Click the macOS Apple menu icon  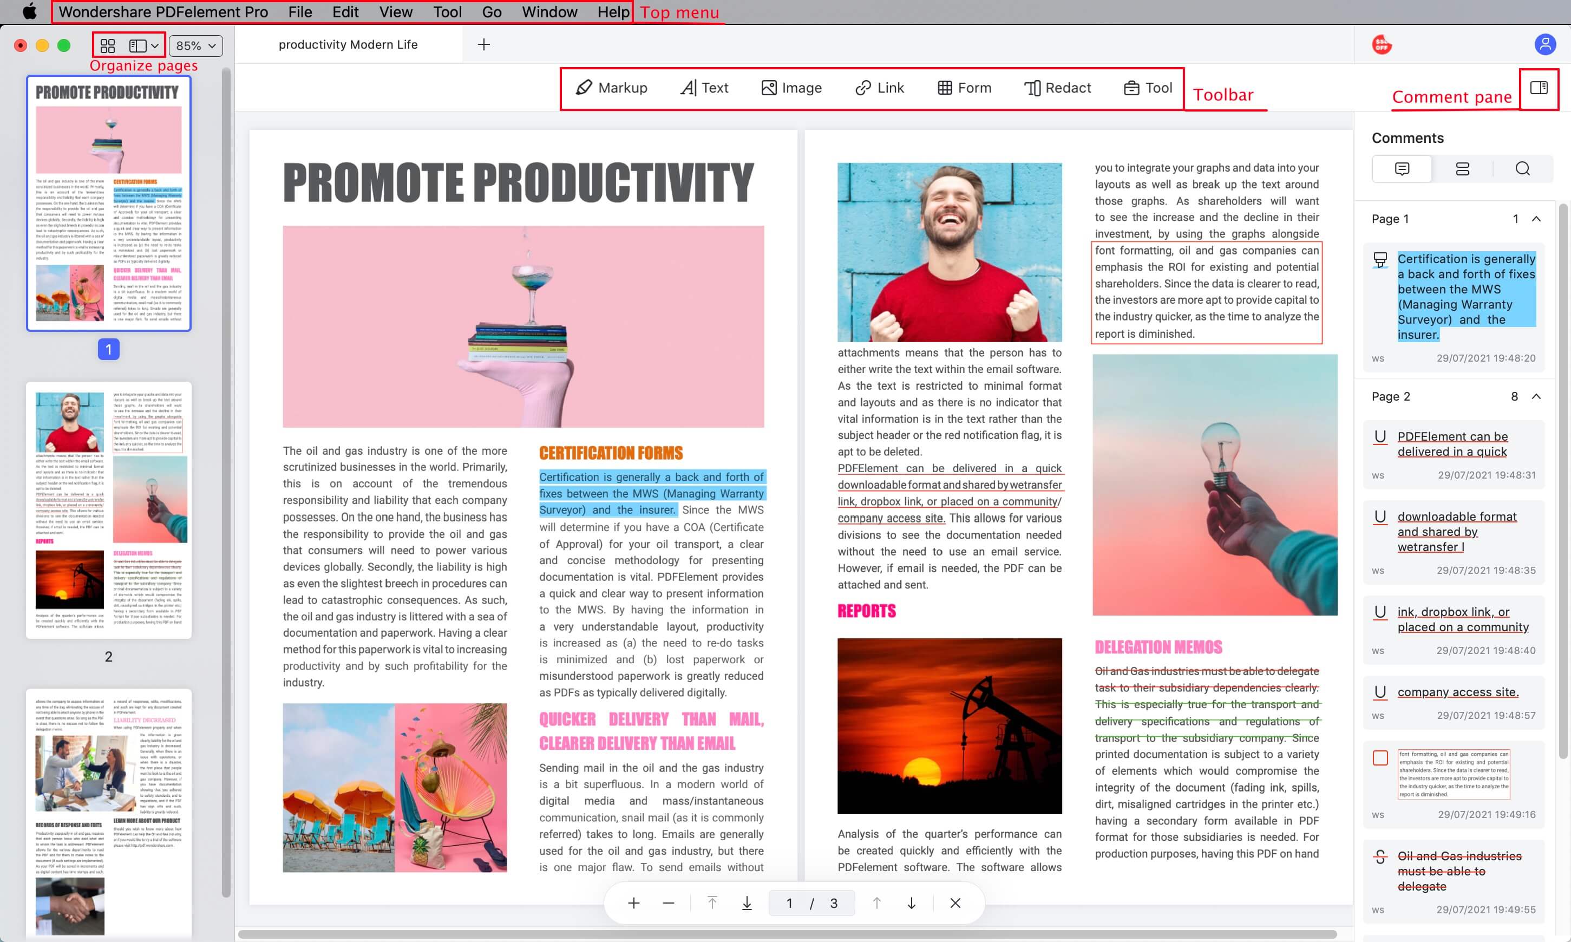coord(27,12)
